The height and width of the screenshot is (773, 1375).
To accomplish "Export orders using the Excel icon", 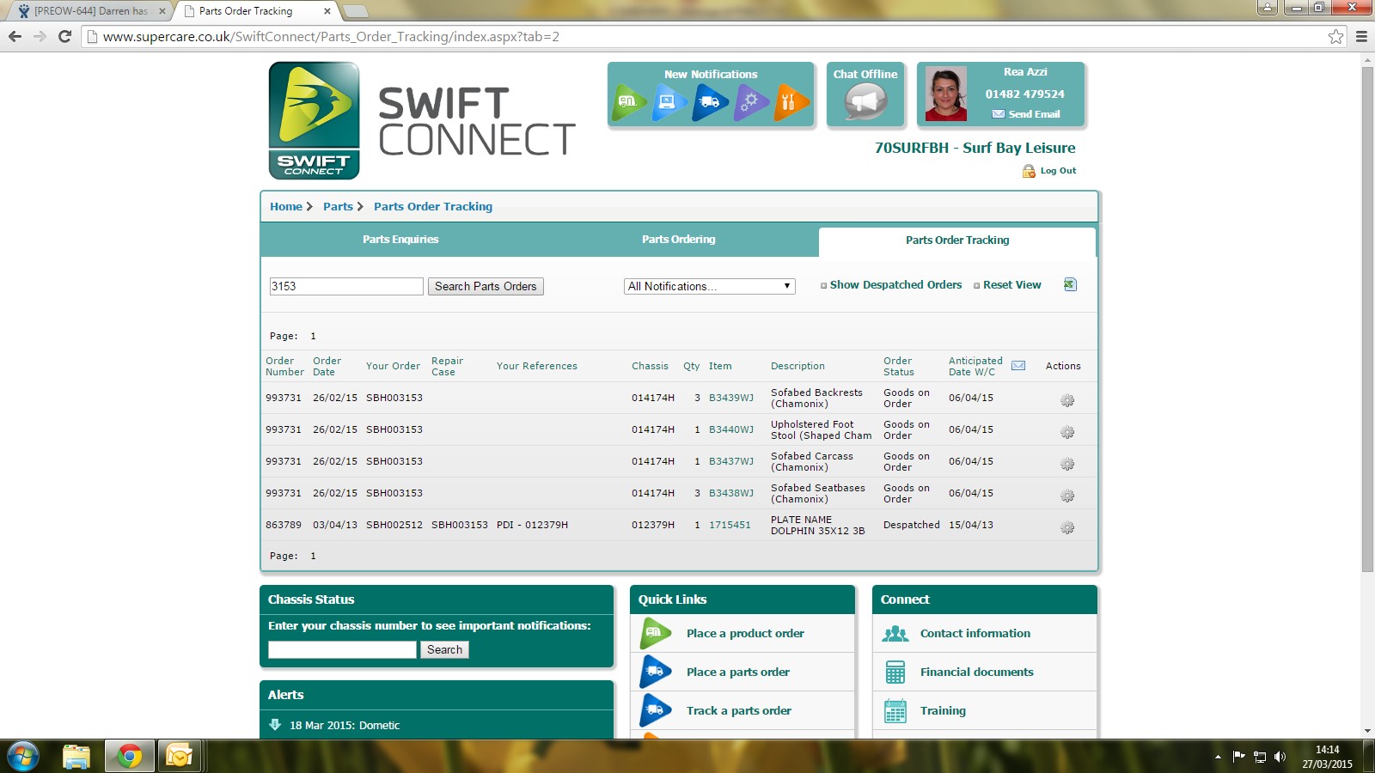I will click(x=1070, y=284).
